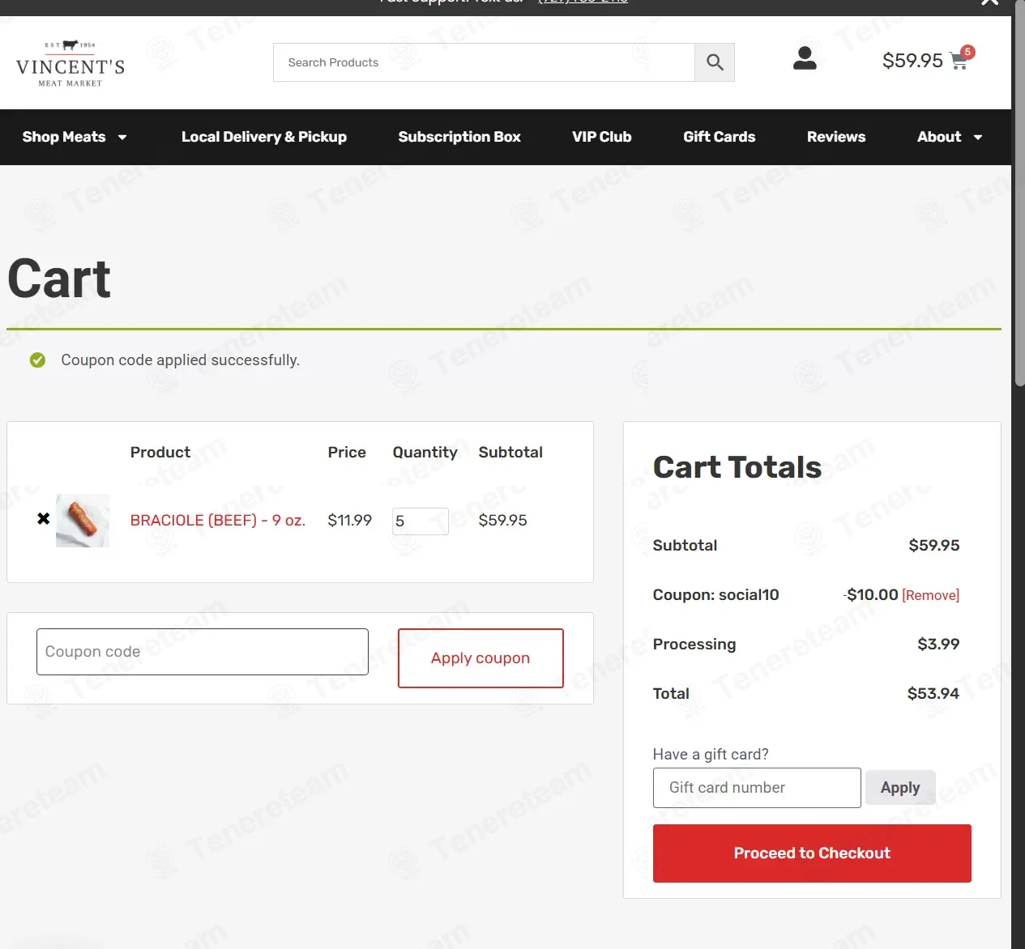
Task: Click the 'Cart Totals' heading
Action: (737, 467)
